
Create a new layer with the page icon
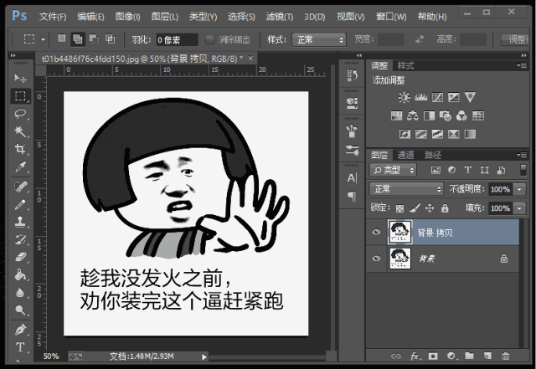pyautogui.click(x=487, y=356)
